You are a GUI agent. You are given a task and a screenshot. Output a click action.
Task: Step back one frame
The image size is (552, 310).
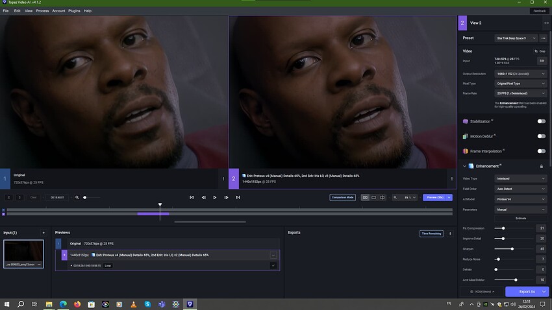coord(203,198)
